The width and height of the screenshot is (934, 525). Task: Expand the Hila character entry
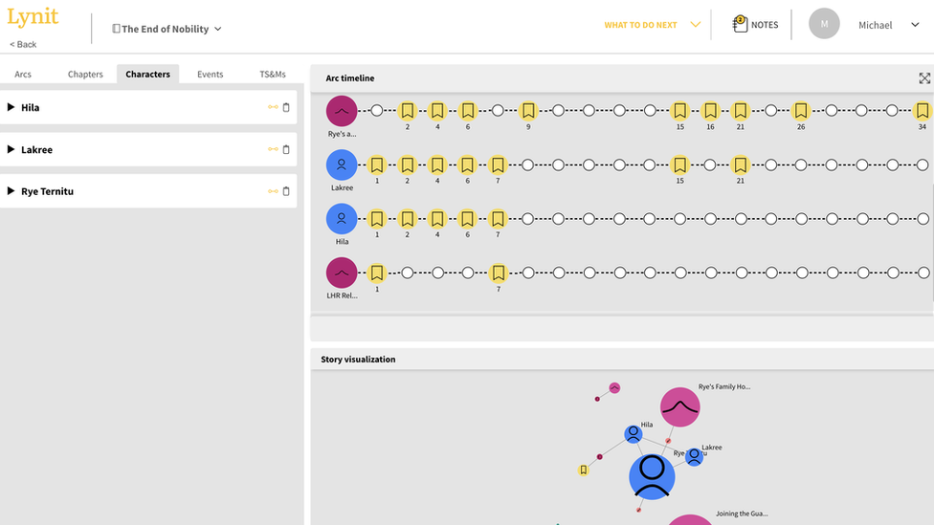pyautogui.click(x=11, y=108)
